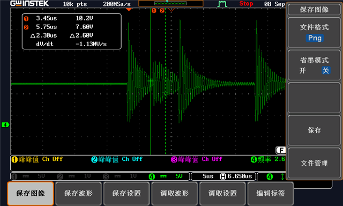This screenshot has width=343, height=206.
Task: Click cursor 2 readout 5.75us
Action: pos(47,27)
